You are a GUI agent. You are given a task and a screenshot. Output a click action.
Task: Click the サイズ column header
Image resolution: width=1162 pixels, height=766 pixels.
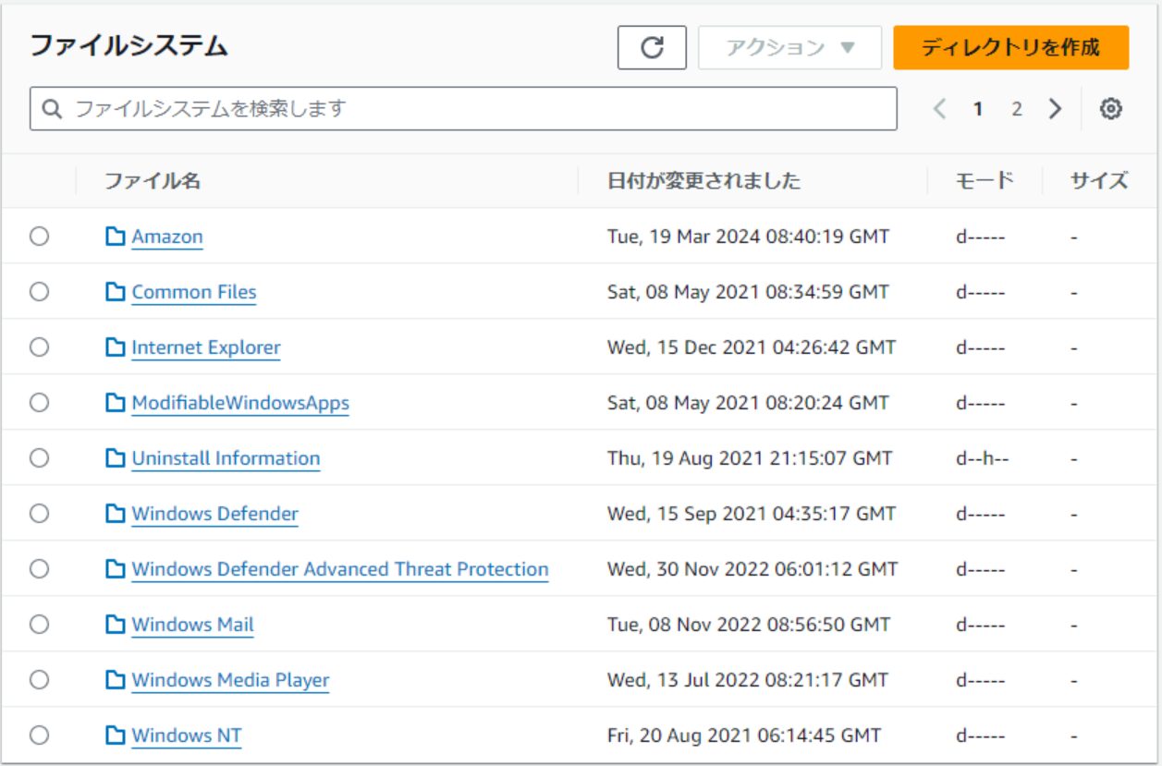point(1099,180)
